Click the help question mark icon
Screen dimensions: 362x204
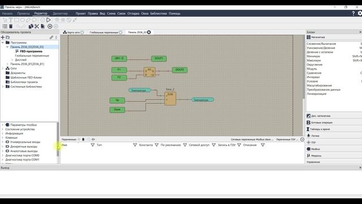(x=353, y=14)
